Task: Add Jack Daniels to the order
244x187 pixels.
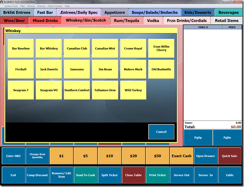Action: pos(49,69)
